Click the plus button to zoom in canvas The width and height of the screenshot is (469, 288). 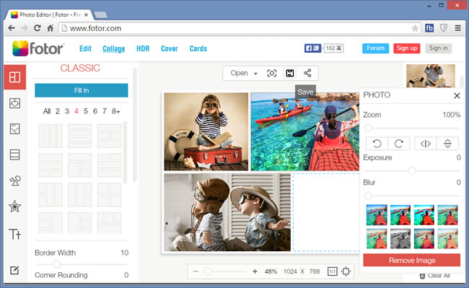pos(255,271)
